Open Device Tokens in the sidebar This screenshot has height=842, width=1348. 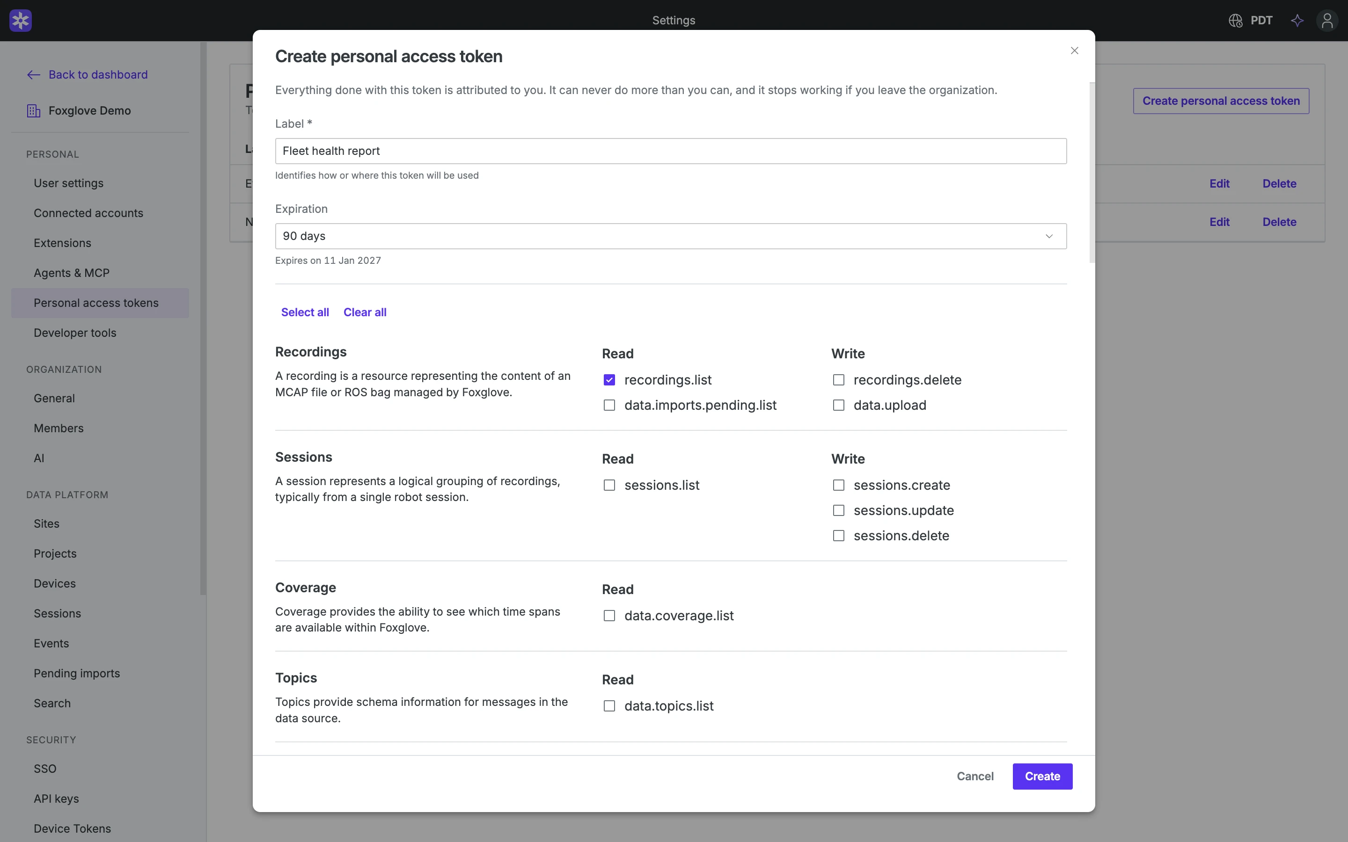(100, 828)
